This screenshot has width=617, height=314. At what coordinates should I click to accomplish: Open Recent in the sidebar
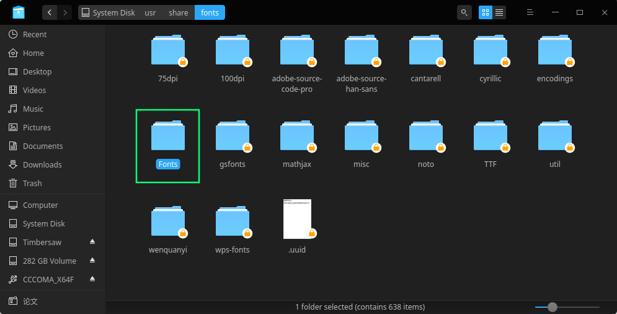pyautogui.click(x=35, y=34)
